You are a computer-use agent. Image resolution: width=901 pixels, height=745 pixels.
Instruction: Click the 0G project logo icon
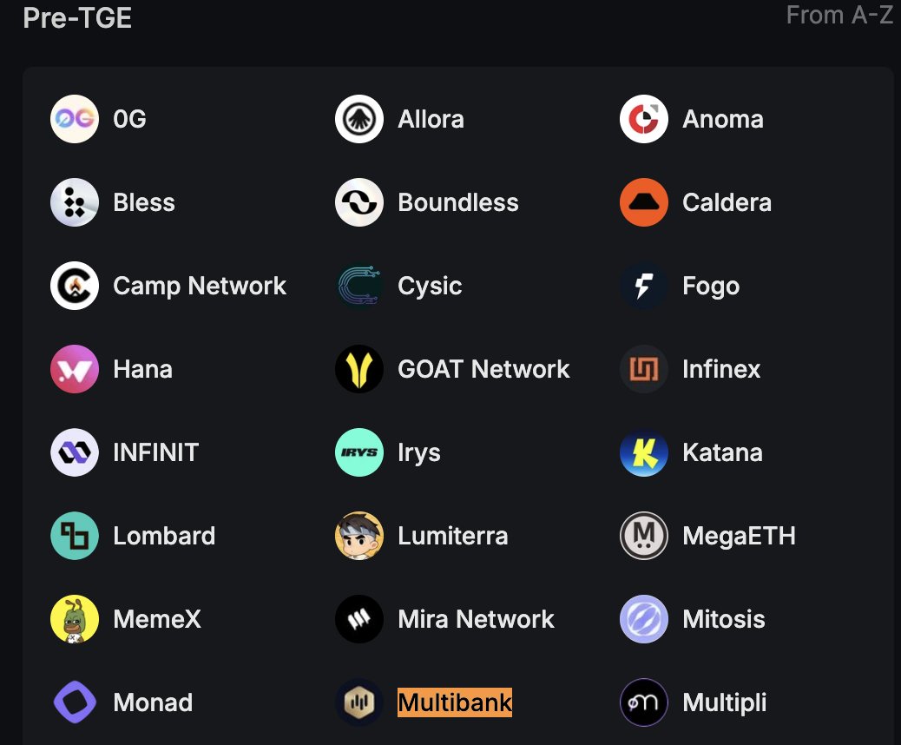[75, 119]
